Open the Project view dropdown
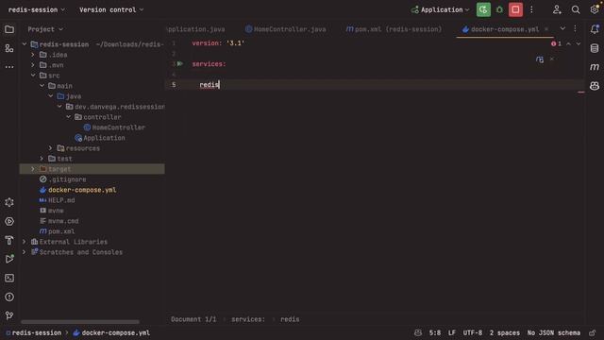The height and width of the screenshot is (340, 604). point(45,29)
